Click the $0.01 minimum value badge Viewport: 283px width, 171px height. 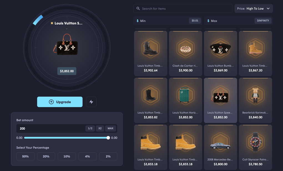coord(195,21)
